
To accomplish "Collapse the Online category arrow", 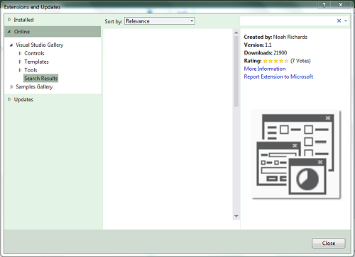I will click(9, 31).
